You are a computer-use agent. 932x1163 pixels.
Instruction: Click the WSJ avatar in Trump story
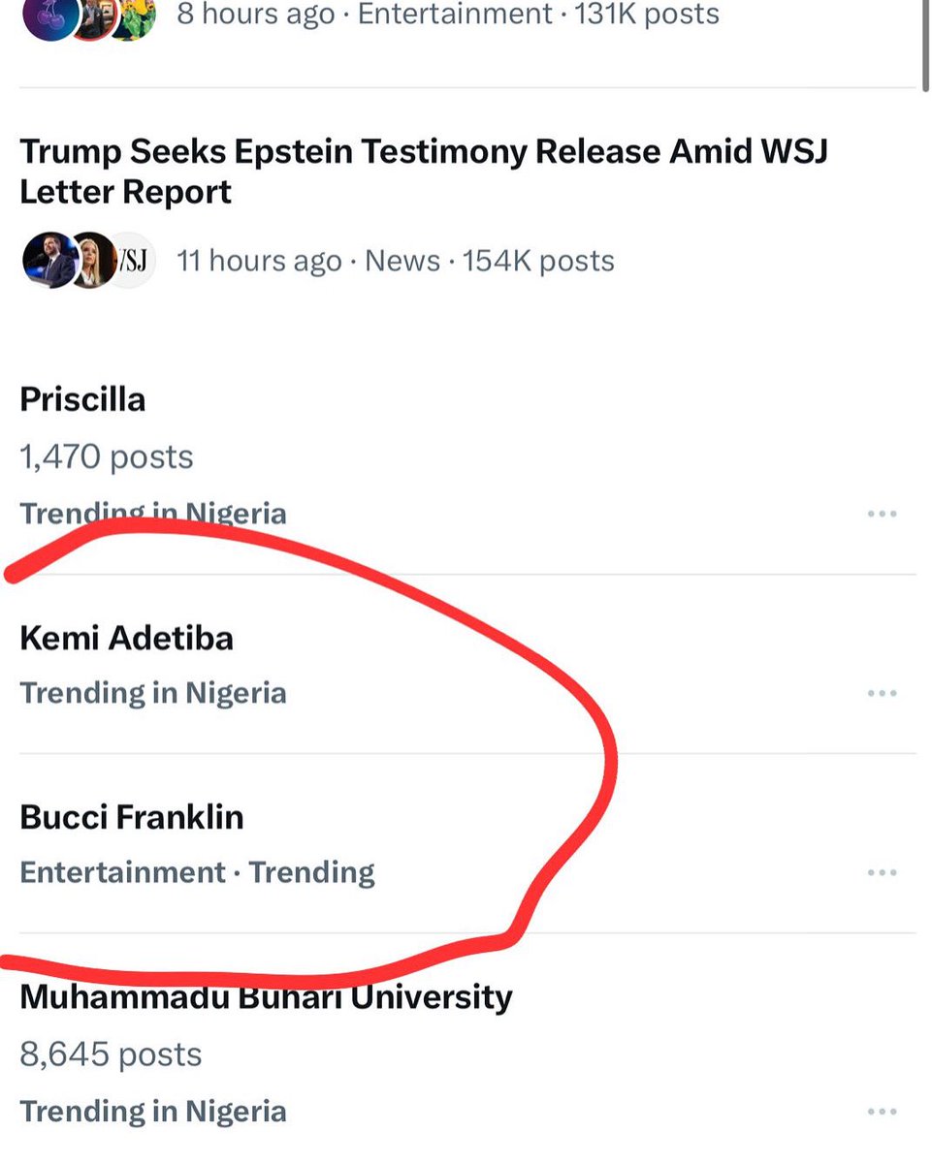click(133, 261)
